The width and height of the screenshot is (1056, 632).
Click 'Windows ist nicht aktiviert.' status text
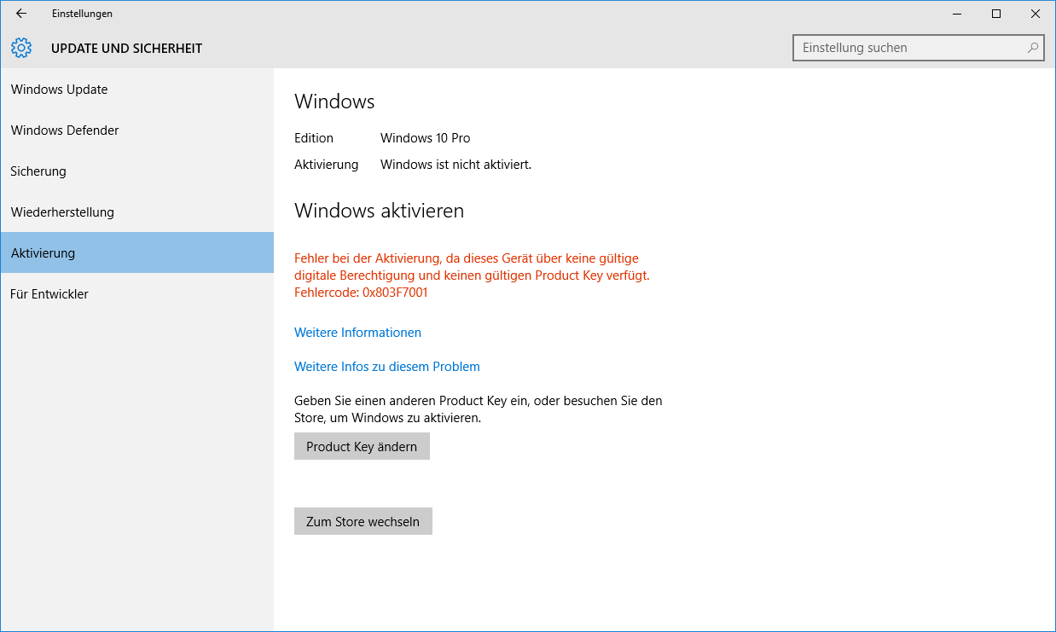(x=456, y=164)
